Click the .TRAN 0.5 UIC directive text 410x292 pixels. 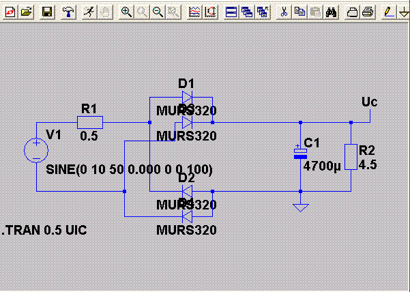click(x=44, y=230)
